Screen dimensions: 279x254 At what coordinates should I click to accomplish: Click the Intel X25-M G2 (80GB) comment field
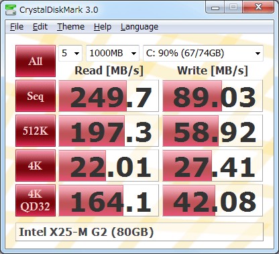[139, 232]
